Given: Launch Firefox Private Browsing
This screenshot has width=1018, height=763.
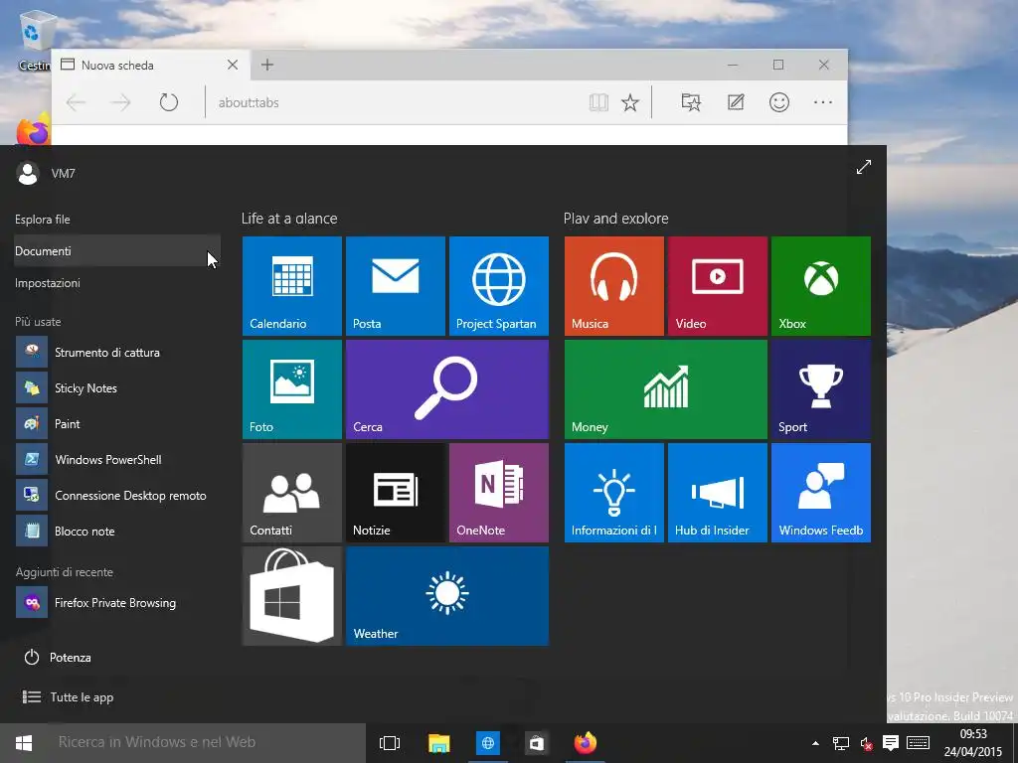Looking at the screenshot, I should 117,603.
